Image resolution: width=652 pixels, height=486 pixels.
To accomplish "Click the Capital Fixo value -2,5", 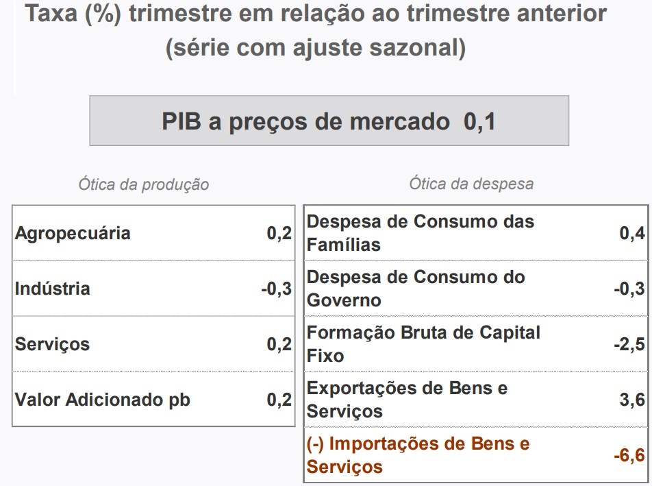I will pyautogui.click(x=629, y=344).
